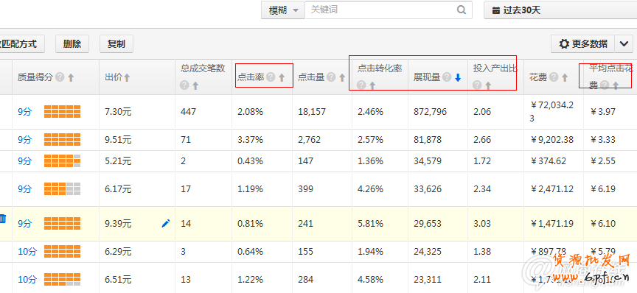Expand the arrow next to 更多数据

pyautogui.click(x=624, y=44)
